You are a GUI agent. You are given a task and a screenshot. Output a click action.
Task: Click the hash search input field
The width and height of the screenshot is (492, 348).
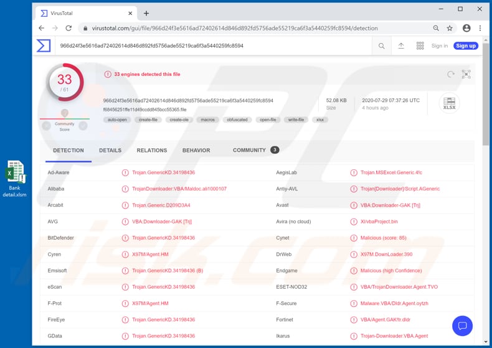click(x=214, y=46)
